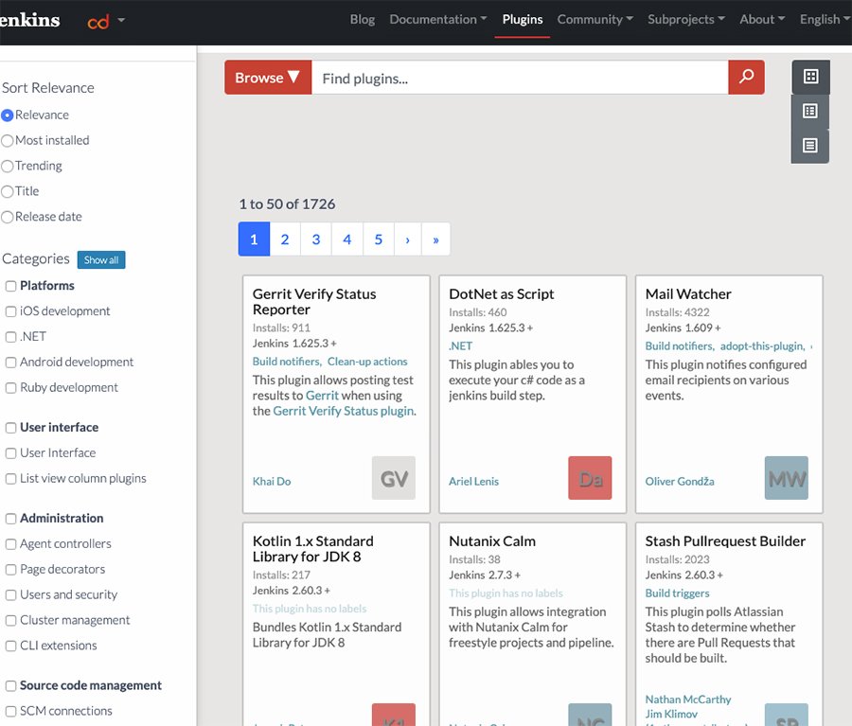Check the iOS development category
The image size is (852, 726).
(11, 311)
